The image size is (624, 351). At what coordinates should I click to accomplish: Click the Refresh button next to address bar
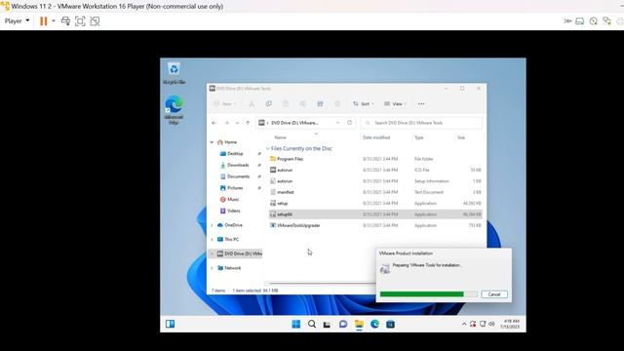349,123
